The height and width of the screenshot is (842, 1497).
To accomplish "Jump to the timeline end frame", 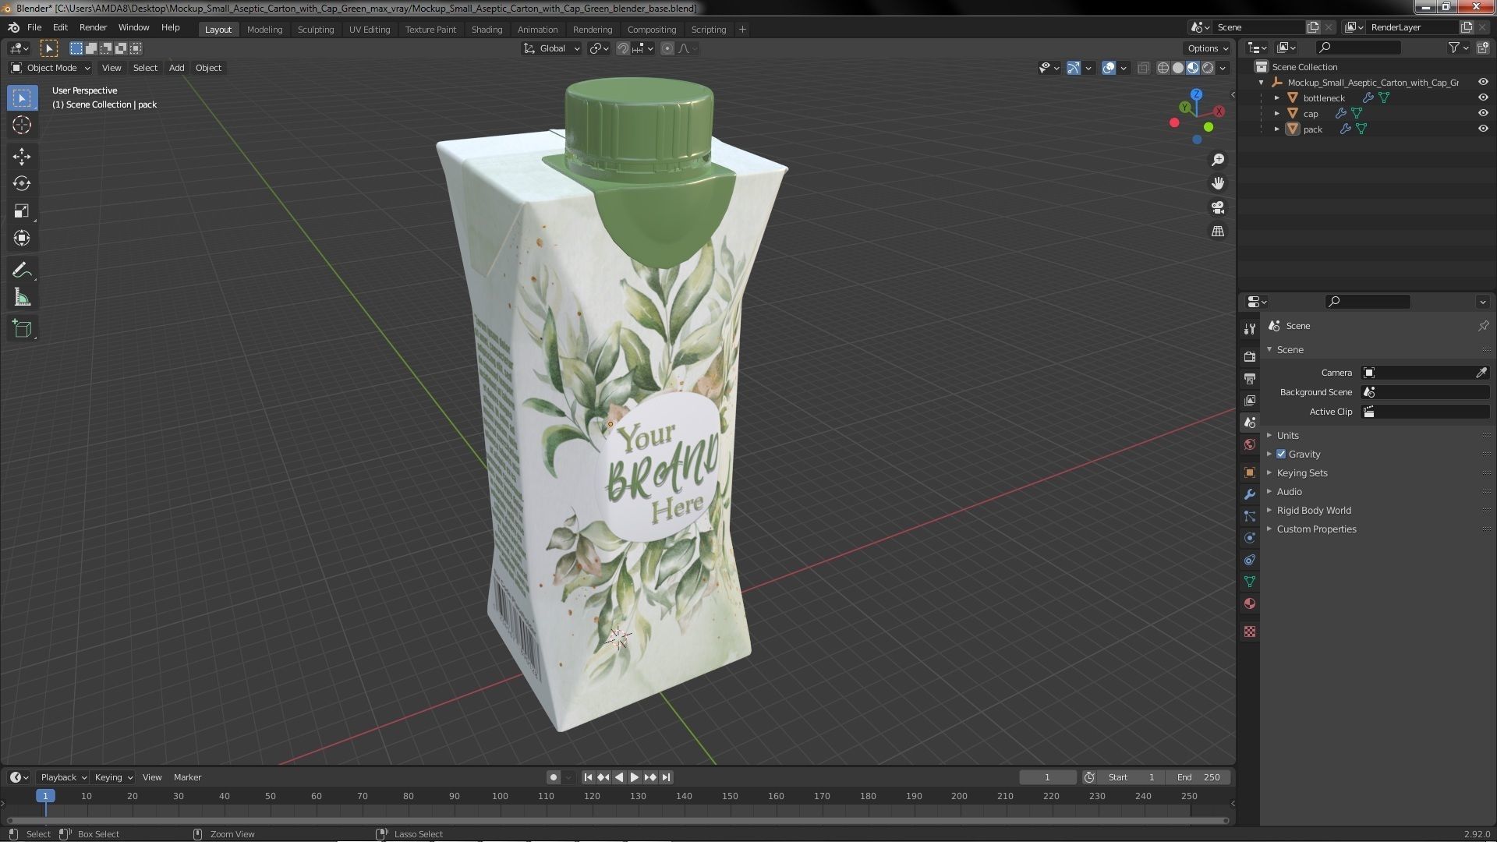I will (666, 777).
